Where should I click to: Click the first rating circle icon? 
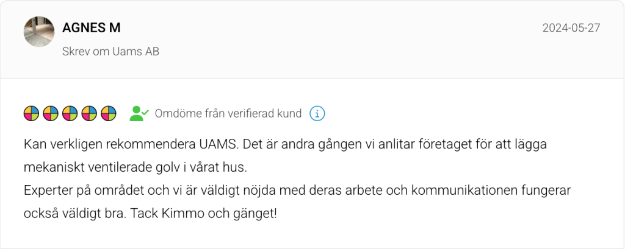31,113
